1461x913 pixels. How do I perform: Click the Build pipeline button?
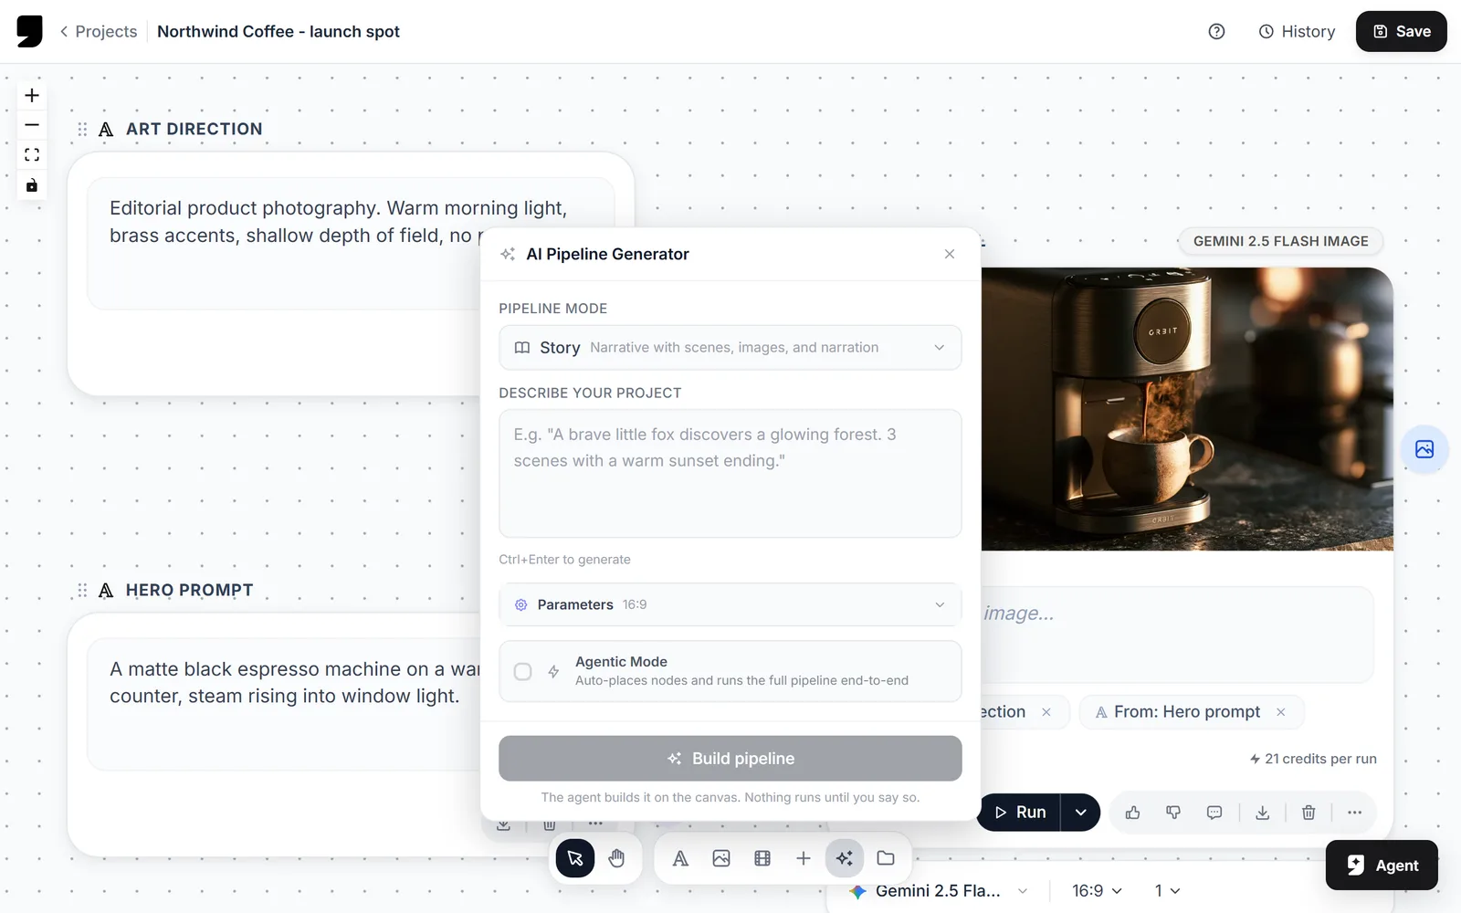coord(730,759)
